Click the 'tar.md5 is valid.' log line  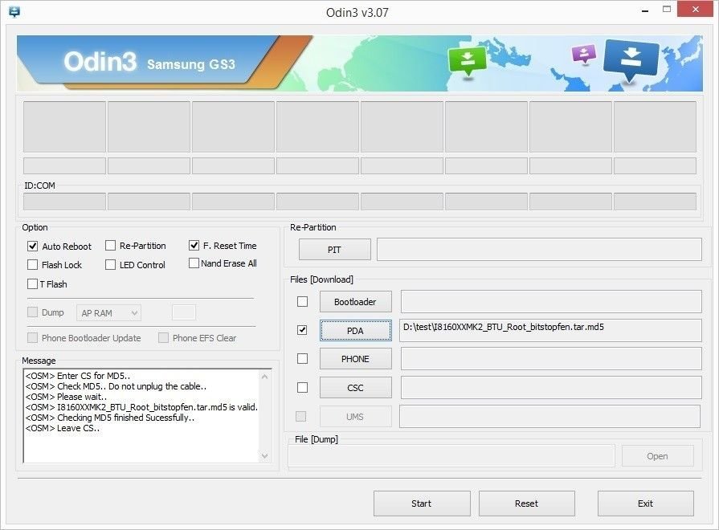pyautogui.click(x=141, y=407)
